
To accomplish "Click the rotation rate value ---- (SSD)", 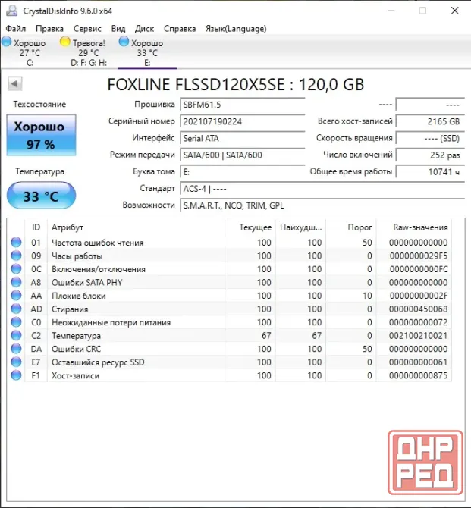I will point(431,138).
